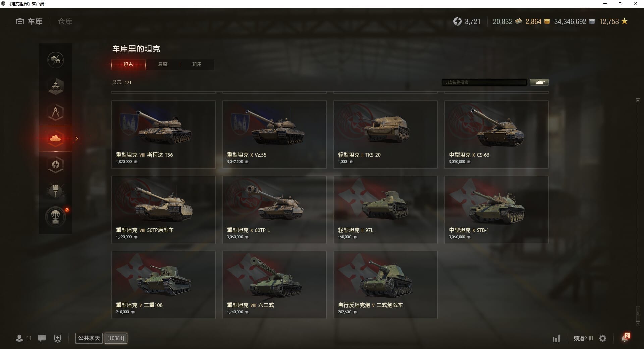The image size is (644, 349).
Task: Select the Vz.55 heavy tank card
Action: tap(274, 135)
